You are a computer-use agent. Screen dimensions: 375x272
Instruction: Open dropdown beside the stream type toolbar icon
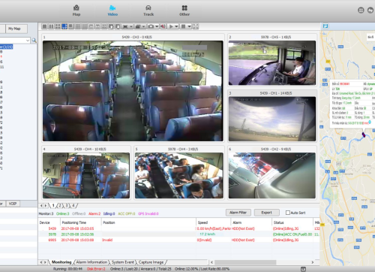coord(143,26)
